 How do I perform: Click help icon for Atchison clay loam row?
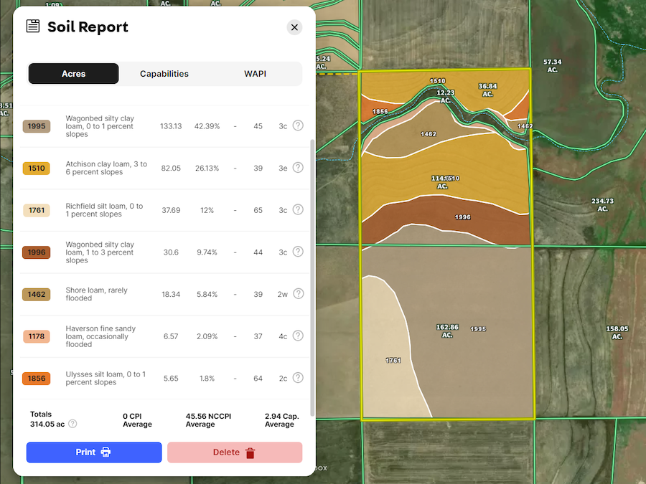[x=298, y=168]
